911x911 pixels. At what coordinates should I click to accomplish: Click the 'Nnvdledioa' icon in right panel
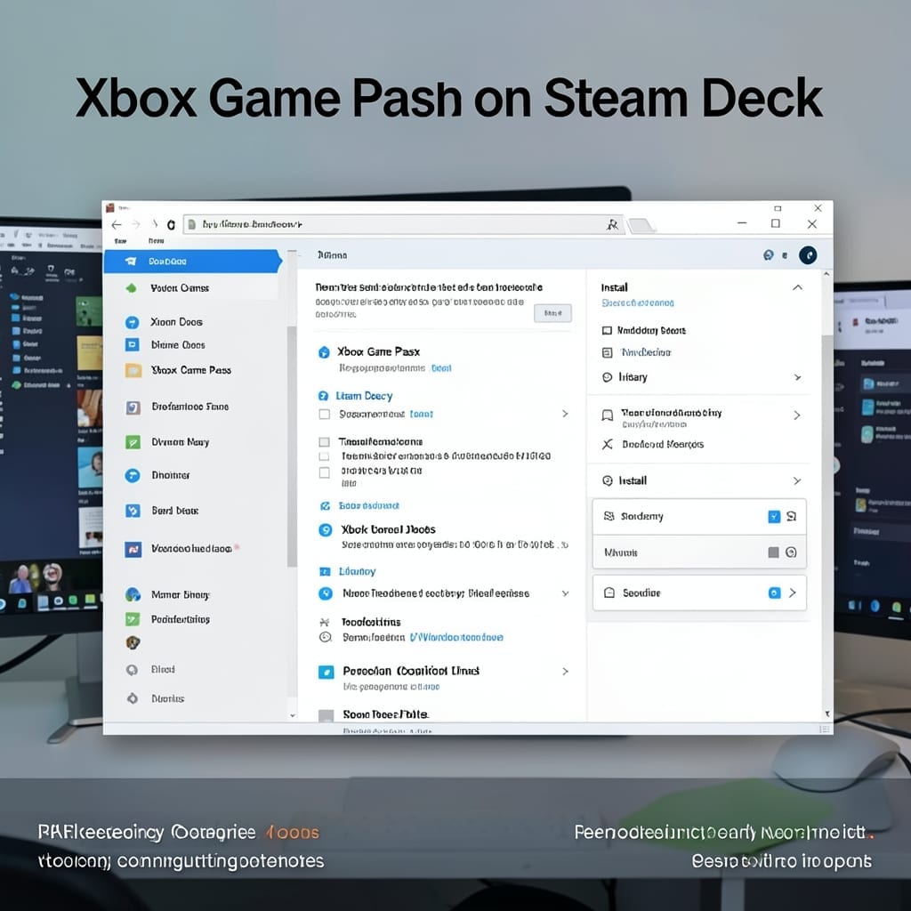607,352
